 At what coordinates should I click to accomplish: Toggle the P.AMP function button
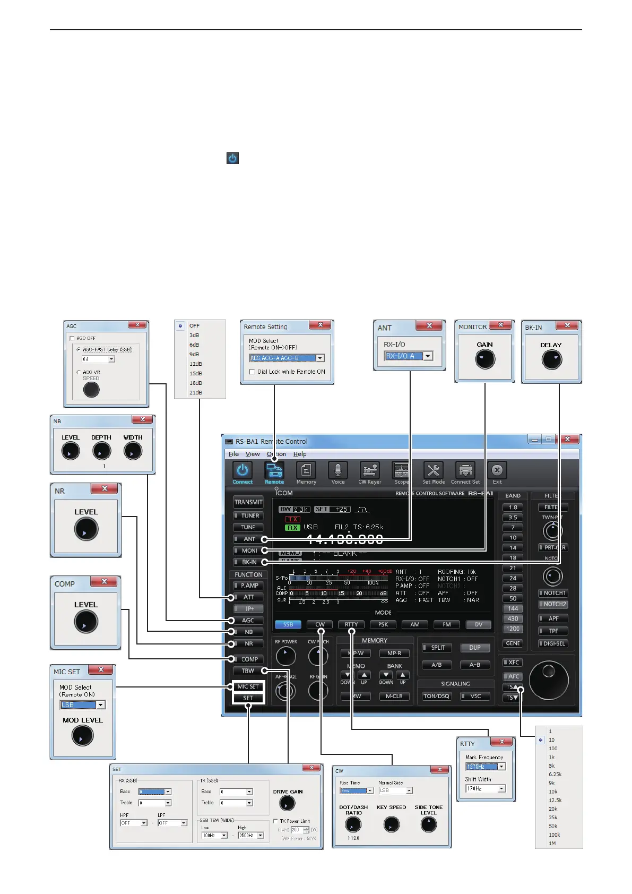(248, 586)
